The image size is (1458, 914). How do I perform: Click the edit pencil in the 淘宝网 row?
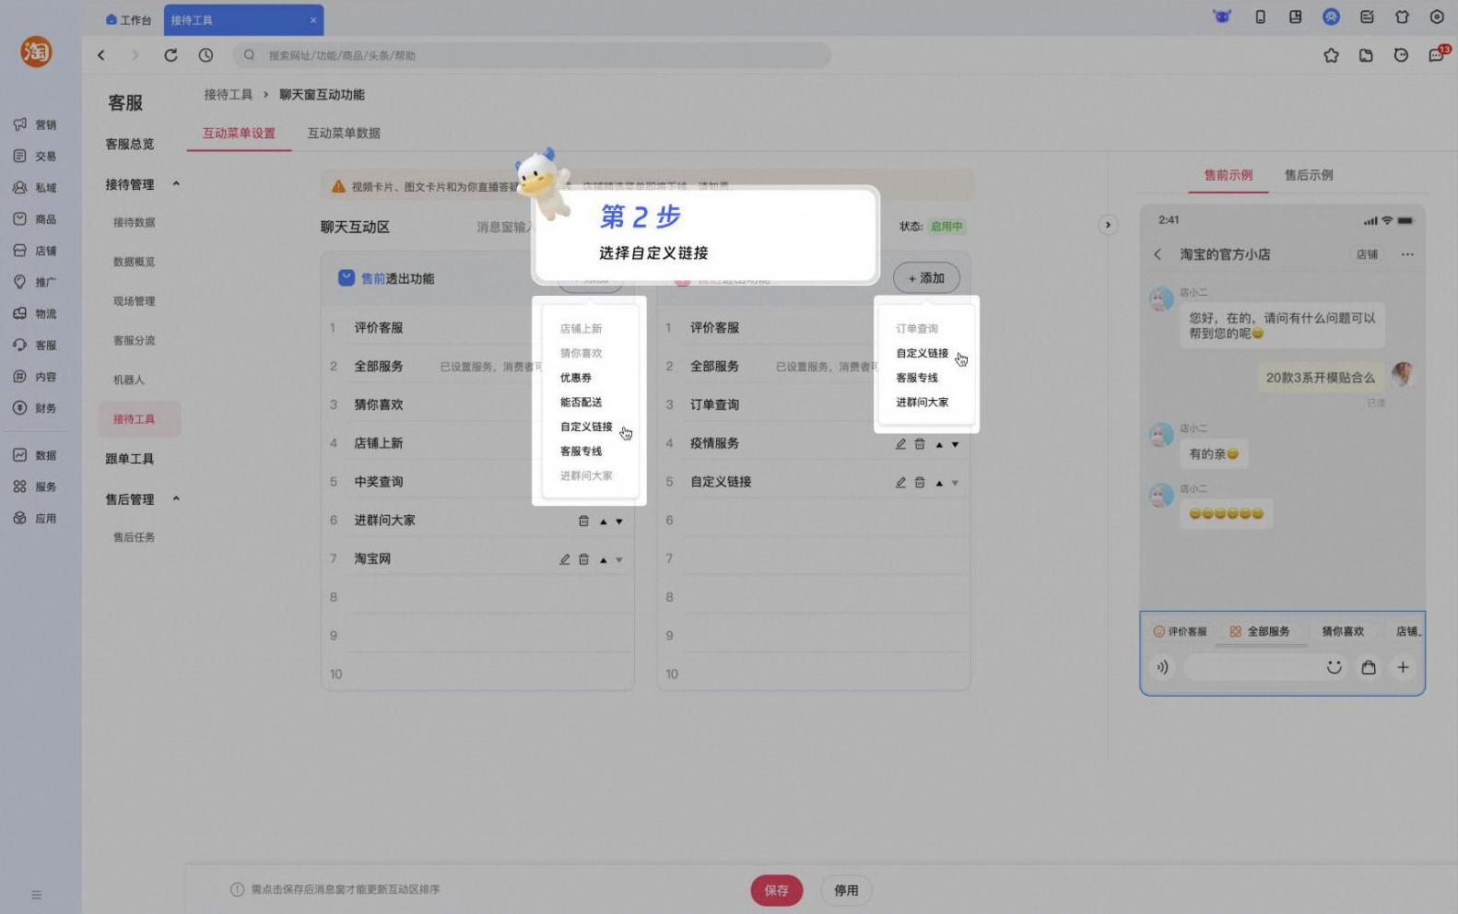pyautogui.click(x=564, y=559)
